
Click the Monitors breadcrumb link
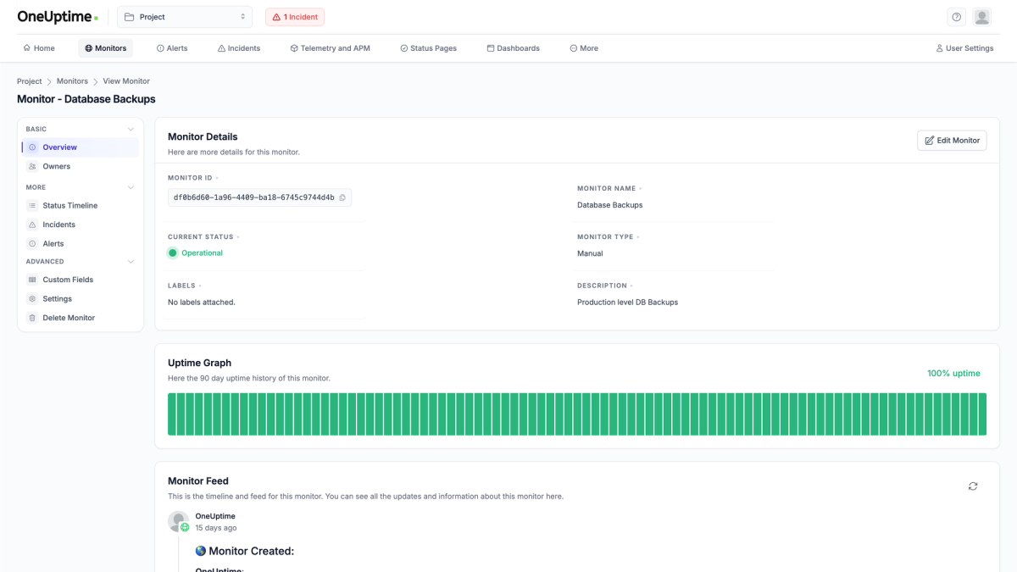[x=72, y=81]
